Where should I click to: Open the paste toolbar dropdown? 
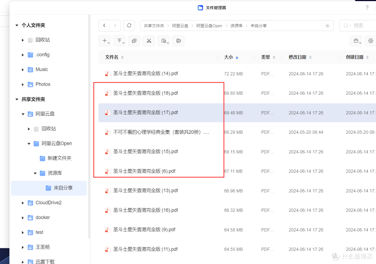(164, 41)
